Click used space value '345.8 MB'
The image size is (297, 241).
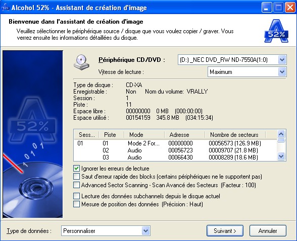click(x=168, y=118)
